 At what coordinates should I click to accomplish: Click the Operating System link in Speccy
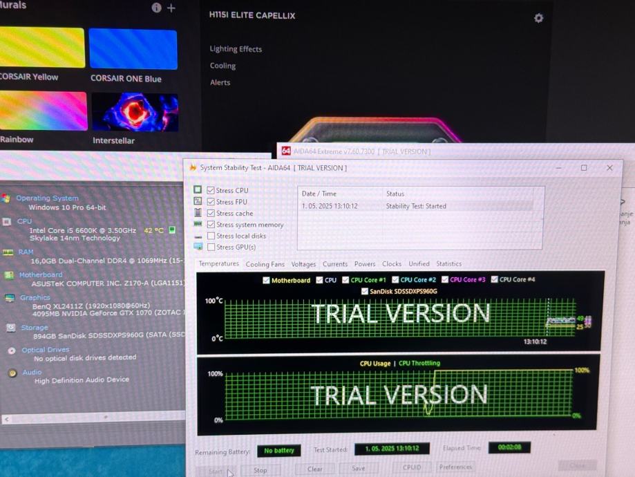pos(48,198)
